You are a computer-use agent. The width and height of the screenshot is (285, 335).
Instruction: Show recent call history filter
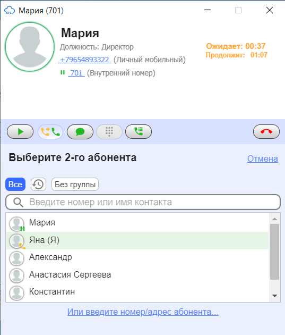(x=38, y=184)
